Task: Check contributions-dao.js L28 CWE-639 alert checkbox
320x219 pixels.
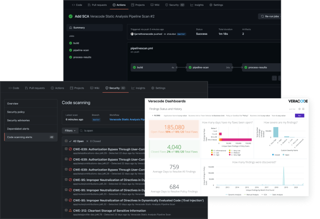Action: (66, 169)
